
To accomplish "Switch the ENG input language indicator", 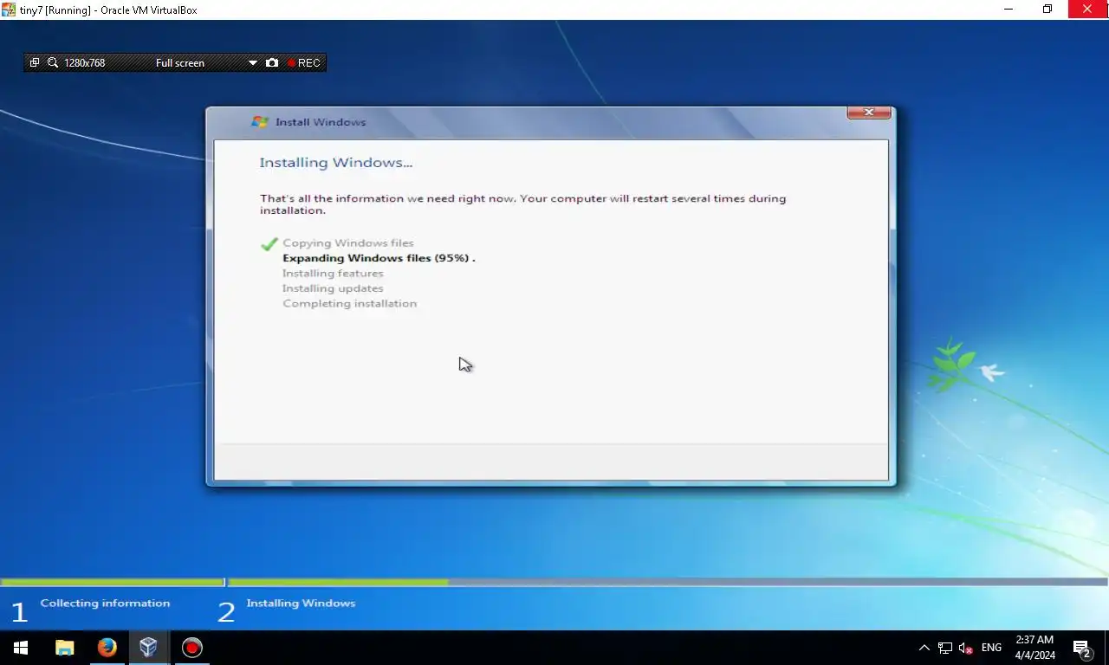I will [x=991, y=648].
